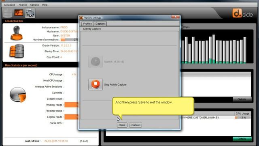Image resolution: width=259 pixels, height=146 pixels.
Task: Click the 'Stop Activity Capture' label
Action: 115,85
